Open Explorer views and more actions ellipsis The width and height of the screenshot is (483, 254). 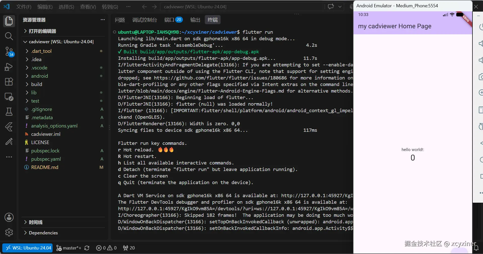coord(103,20)
